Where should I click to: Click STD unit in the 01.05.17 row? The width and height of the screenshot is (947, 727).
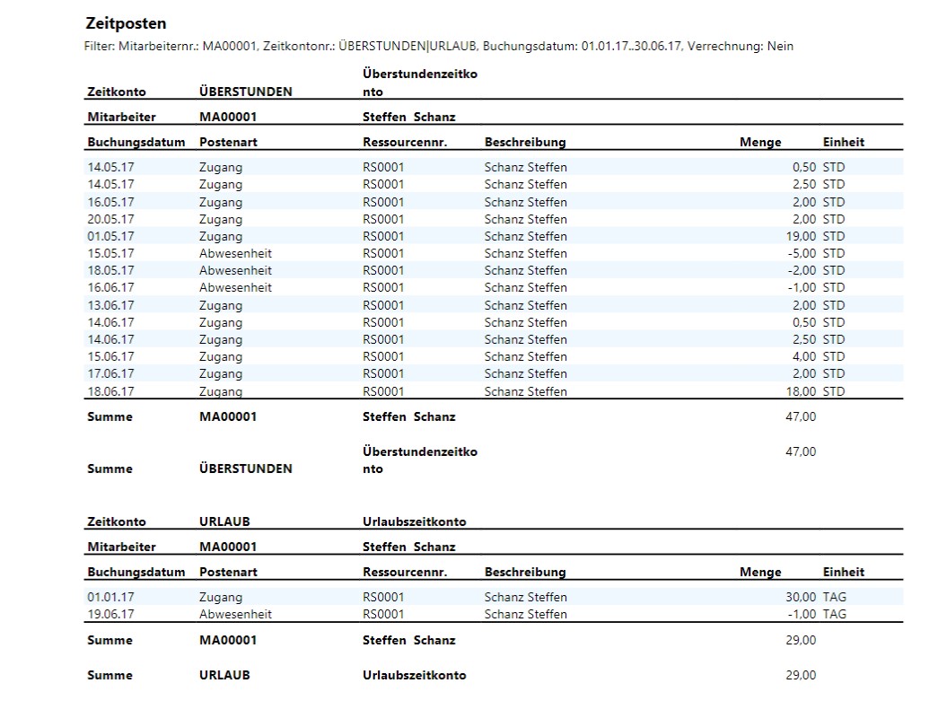click(834, 236)
